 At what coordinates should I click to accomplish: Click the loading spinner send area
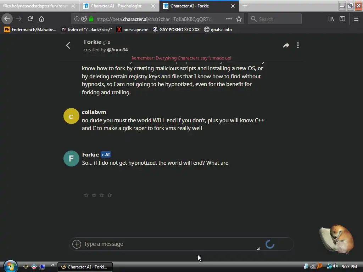[x=270, y=244]
